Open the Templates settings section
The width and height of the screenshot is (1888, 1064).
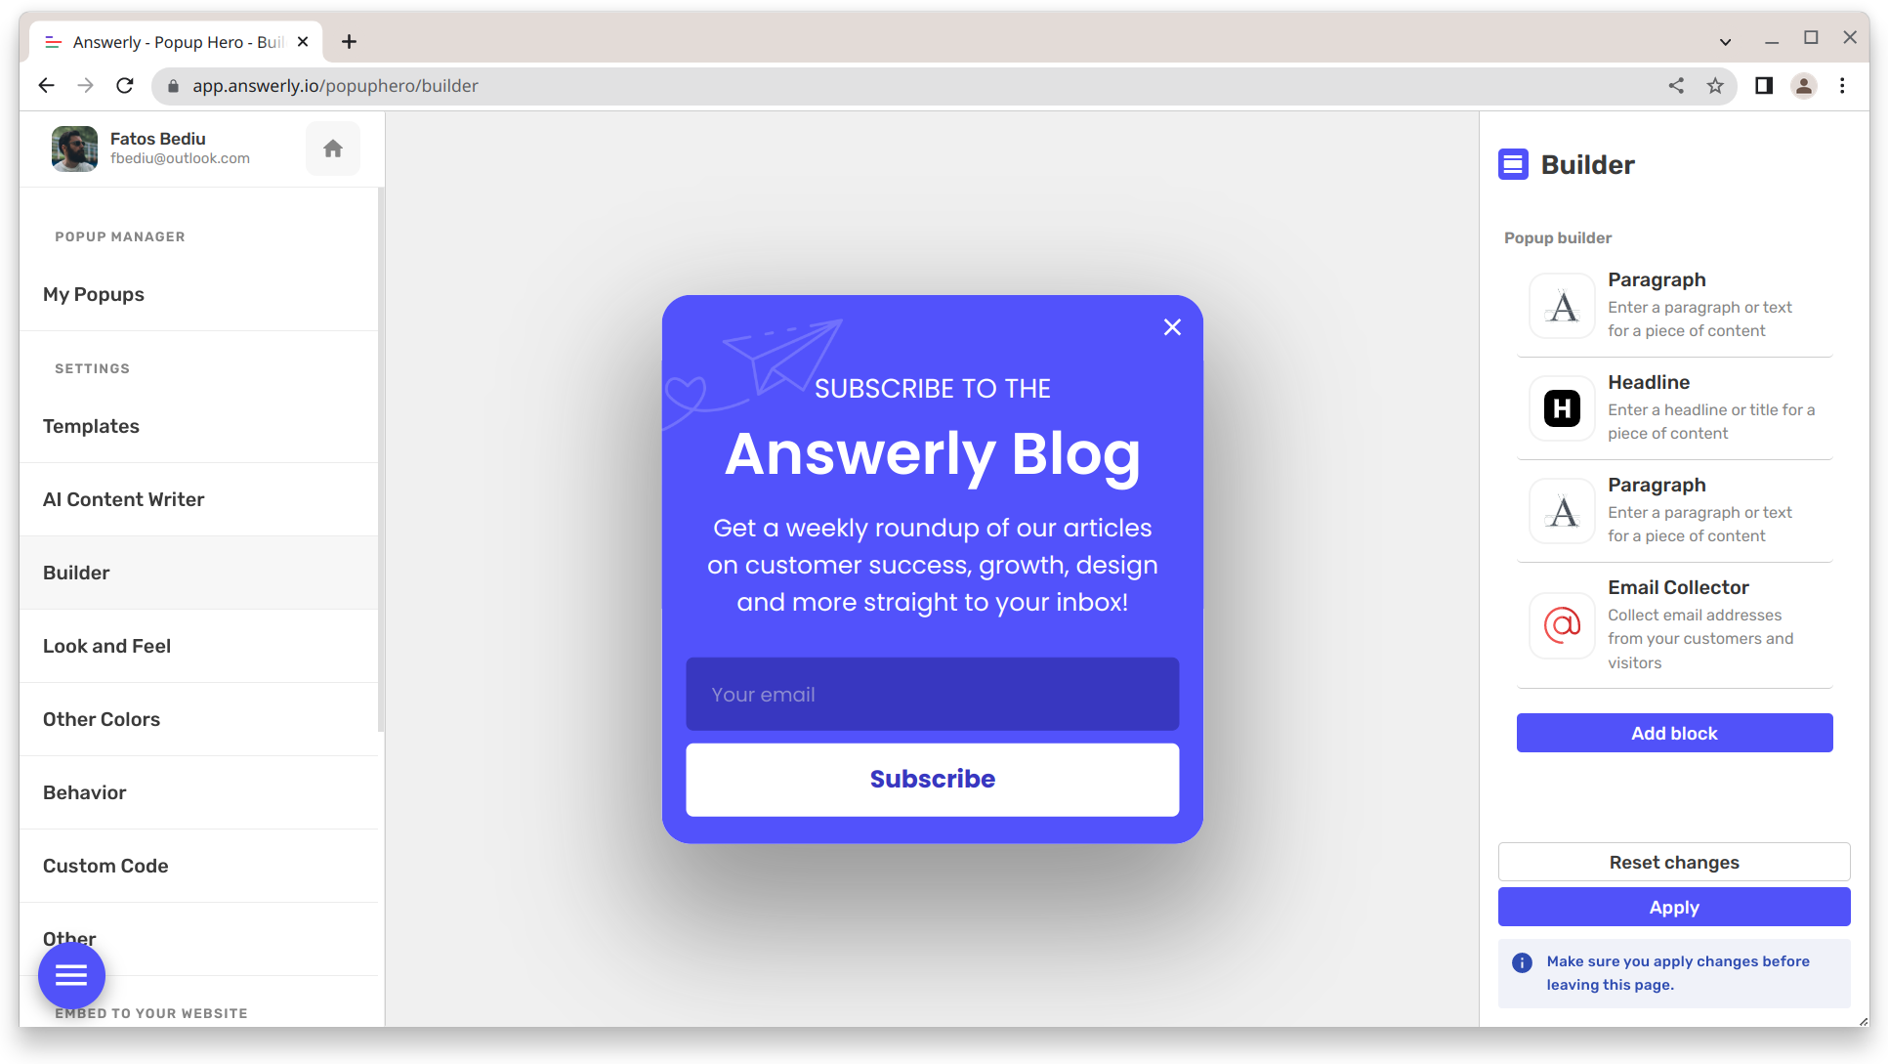[x=92, y=424]
